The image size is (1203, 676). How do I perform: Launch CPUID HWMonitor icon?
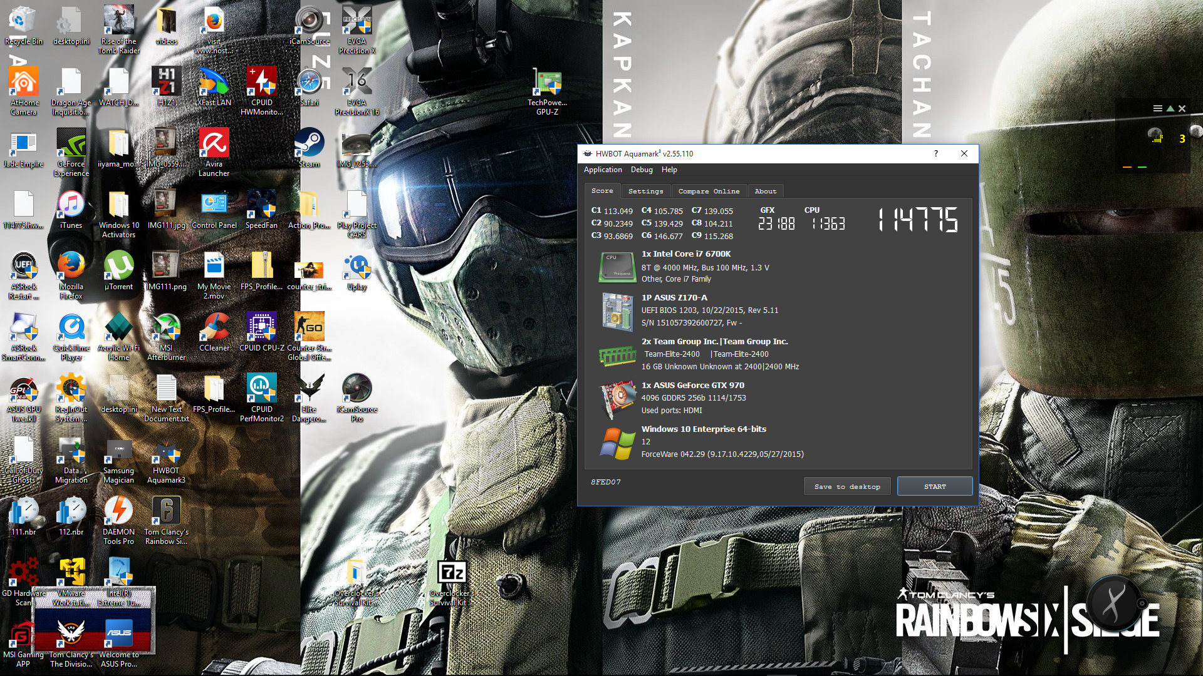tap(262, 91)
